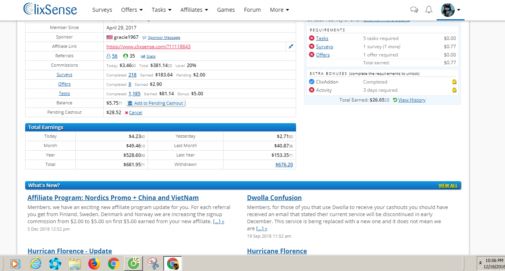Click the red X next to Cancel
Image resolution: width=505 pixels, height=271 pixels.
click(x=126, y=113)
